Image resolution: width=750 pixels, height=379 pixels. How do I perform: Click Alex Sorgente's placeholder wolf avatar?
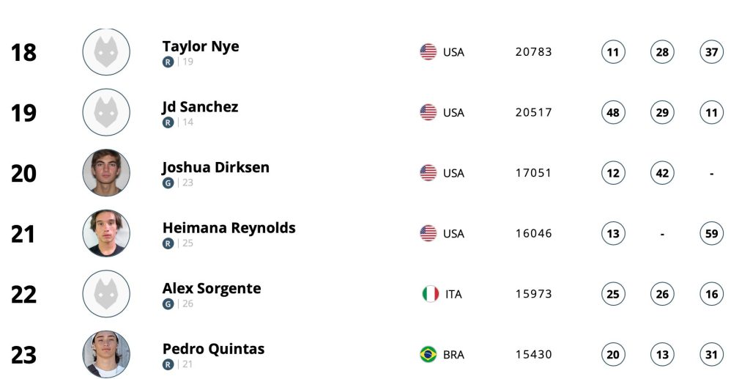pyautogui.click(x=106, y=294)
